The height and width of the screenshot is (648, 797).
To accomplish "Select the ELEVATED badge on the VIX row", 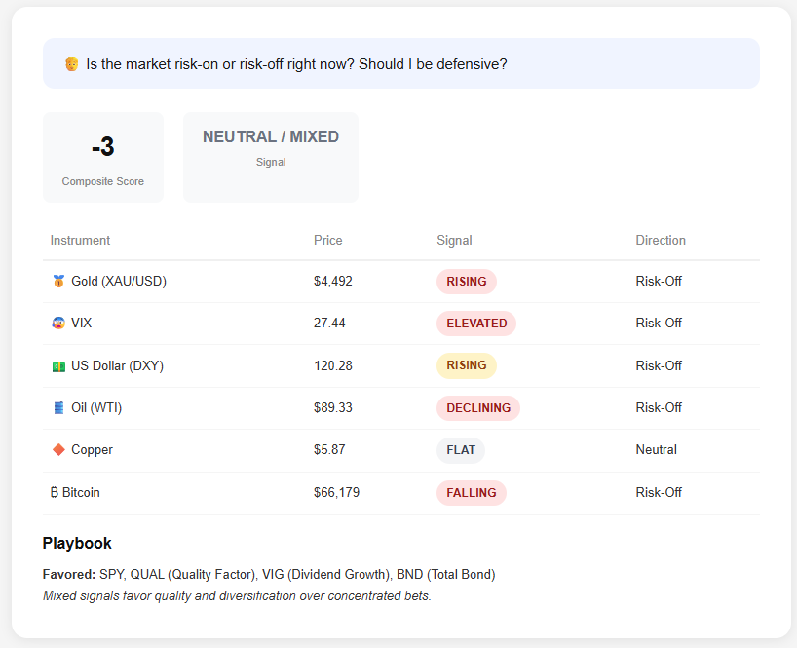I will click(x=476, y=323).
